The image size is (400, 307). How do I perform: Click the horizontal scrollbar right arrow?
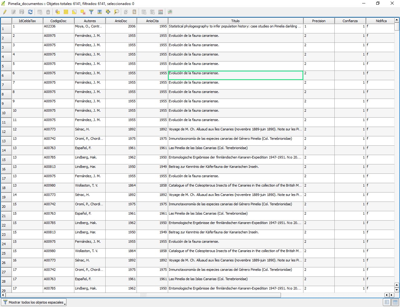point(392,295)
